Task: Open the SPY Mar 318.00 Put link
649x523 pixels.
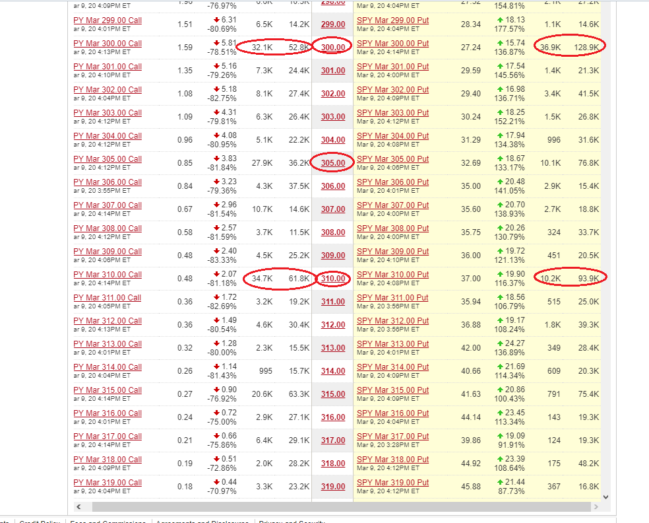Action: (393, 460)
